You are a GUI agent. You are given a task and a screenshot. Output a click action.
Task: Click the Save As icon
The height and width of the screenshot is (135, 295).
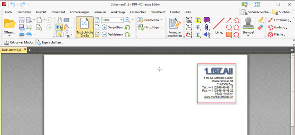pyautogui.click(x=22, y=27)
